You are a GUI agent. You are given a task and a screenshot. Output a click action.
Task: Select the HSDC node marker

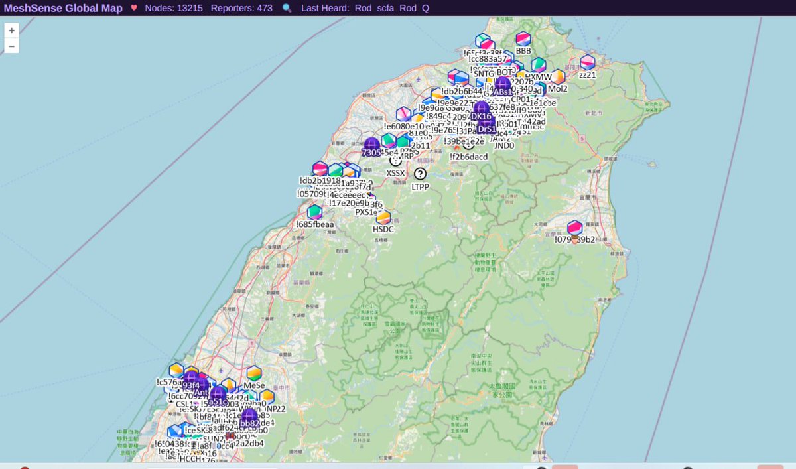pyautogui.click(x=383, y=218)
